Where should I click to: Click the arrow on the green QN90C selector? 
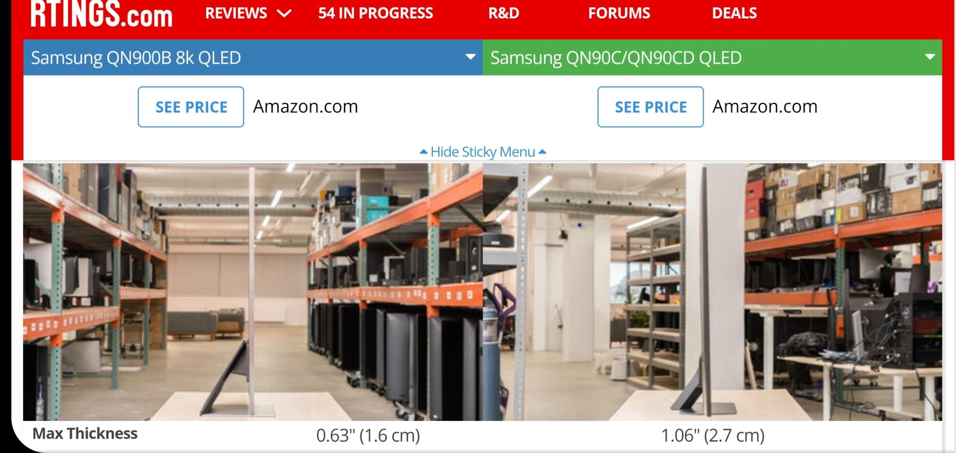click(x=930, y=57)
